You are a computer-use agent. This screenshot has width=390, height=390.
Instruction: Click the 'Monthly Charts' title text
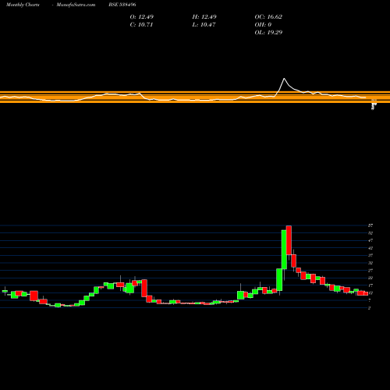tap(23, 5)
